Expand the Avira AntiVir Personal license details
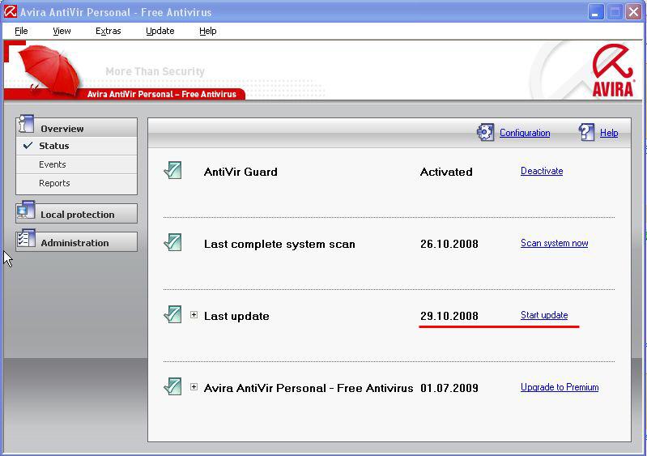 pos(194,386)
